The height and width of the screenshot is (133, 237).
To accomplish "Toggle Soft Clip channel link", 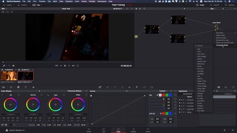I will tap(160, 113).
